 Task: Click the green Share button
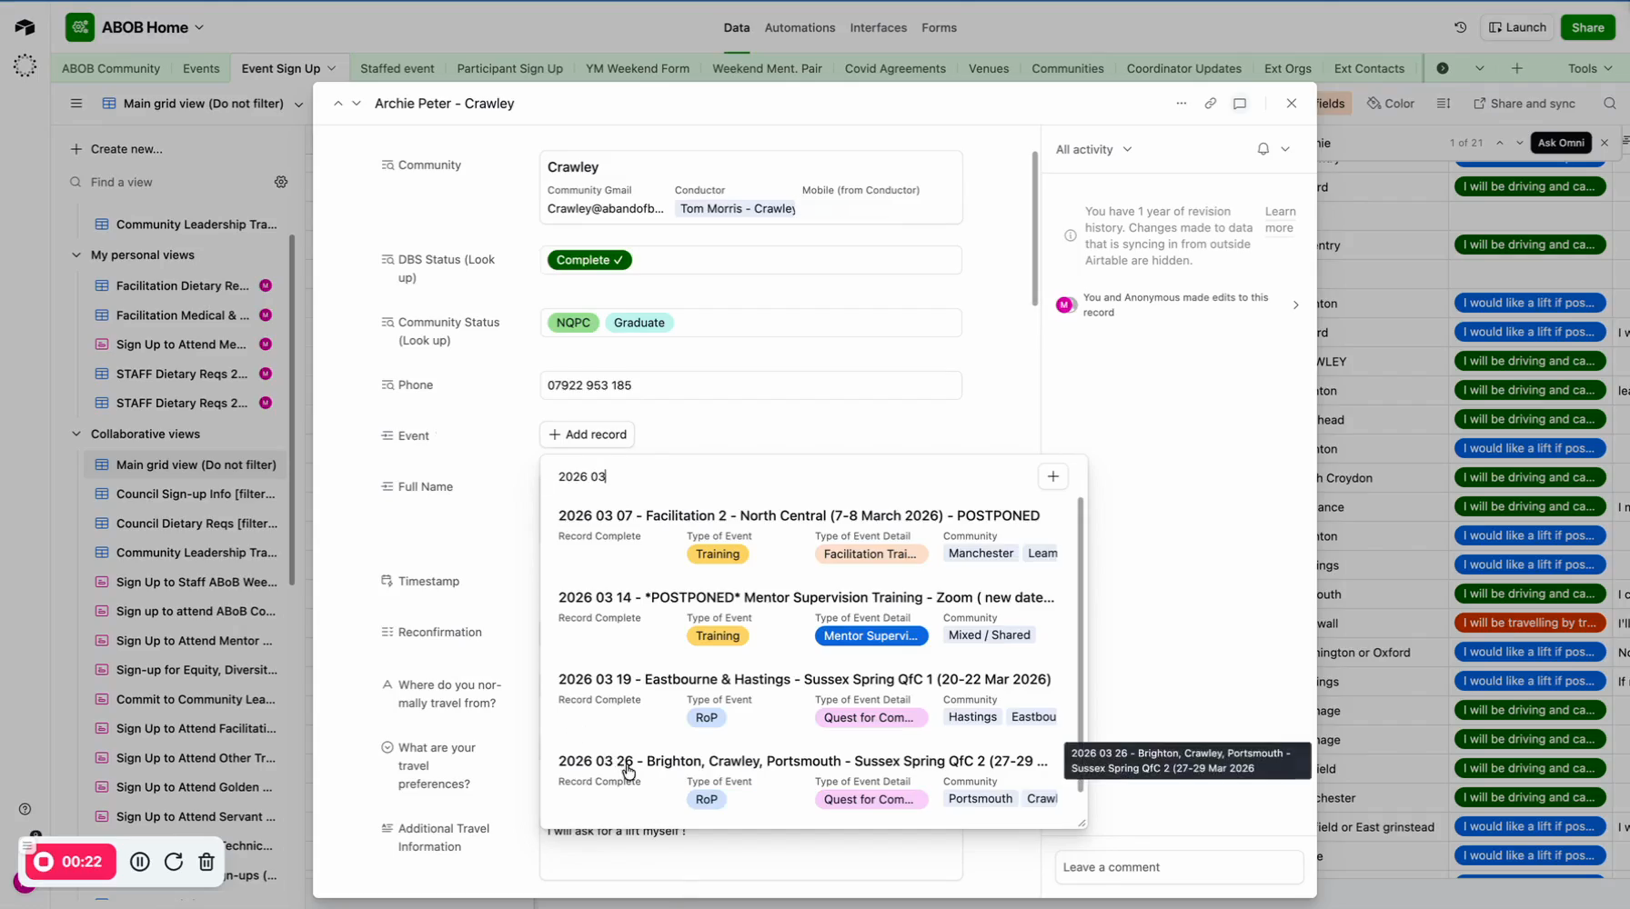(x=1587, y=27)
